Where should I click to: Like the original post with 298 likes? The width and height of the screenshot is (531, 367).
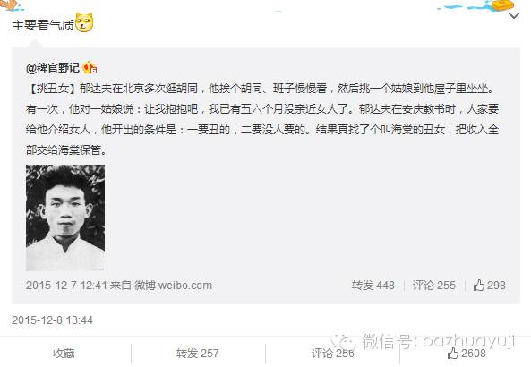pyautogui.click(x=489, y=286)
